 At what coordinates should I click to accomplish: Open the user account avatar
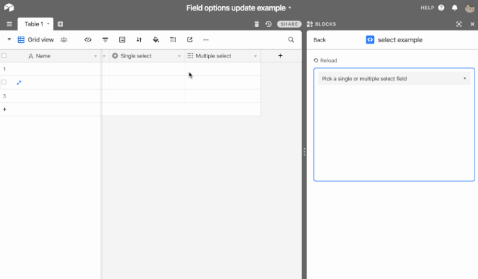click(469, 8)
